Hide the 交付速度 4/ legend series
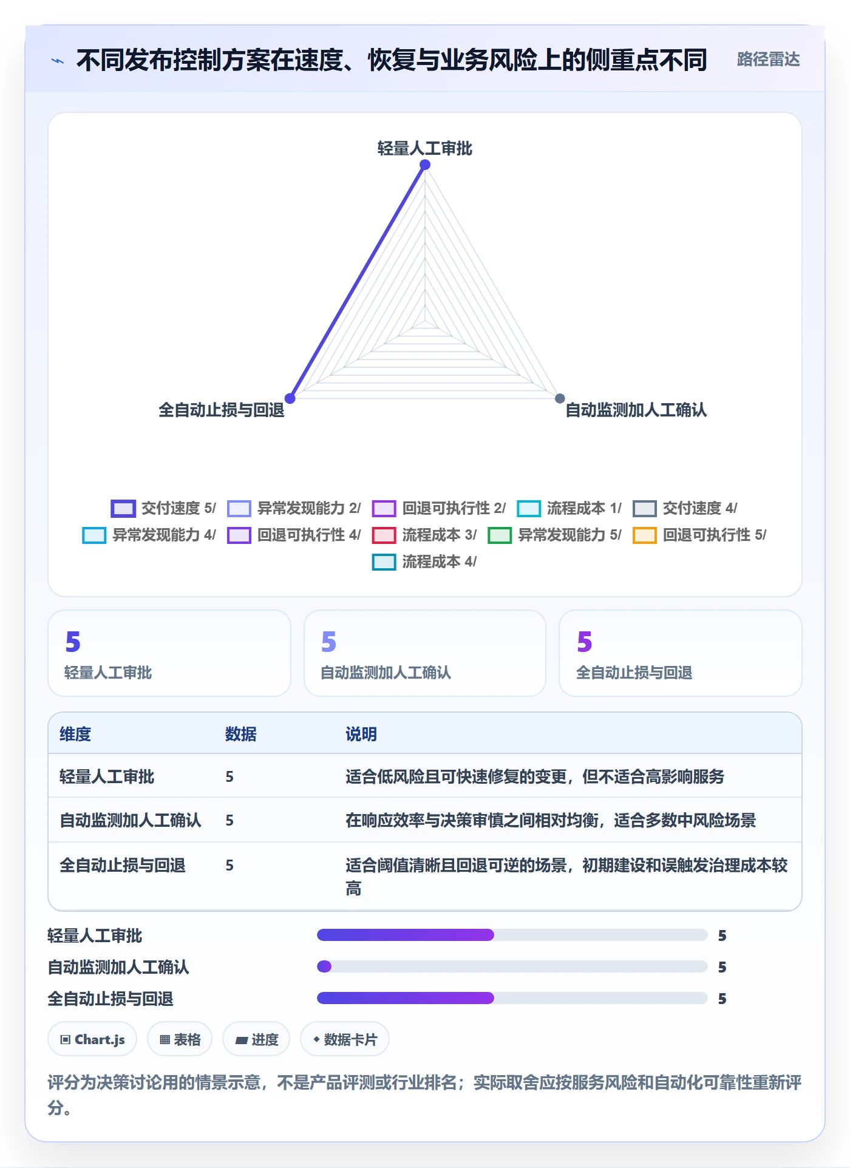This screenshot has height=1168, width=850. pos(685,508)
